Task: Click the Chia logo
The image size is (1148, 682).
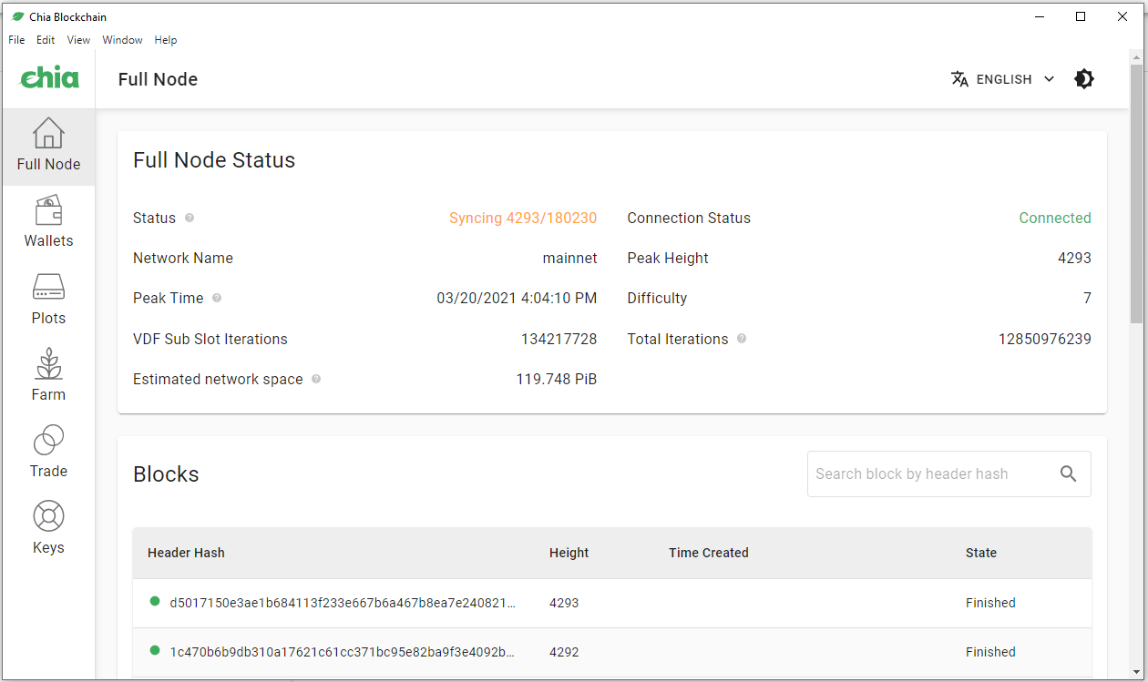Action: [49, 79]
